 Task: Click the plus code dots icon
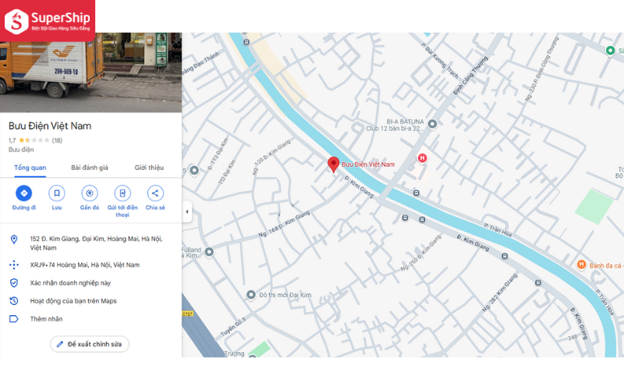tap(14, 264)
